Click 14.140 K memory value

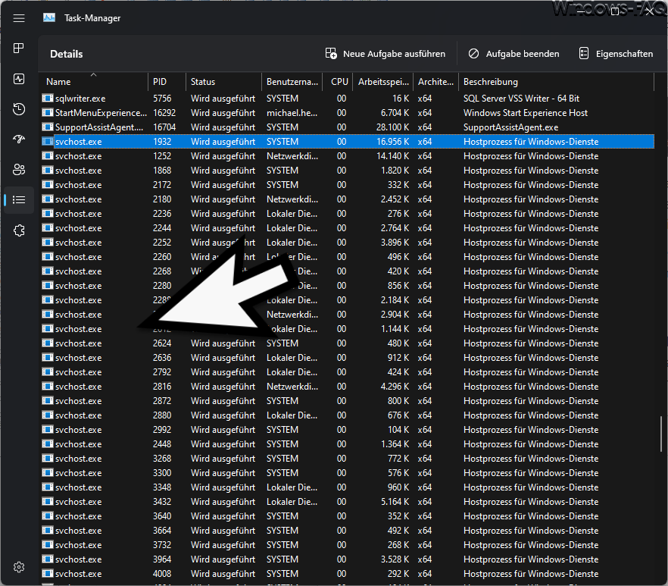point(392,156)
